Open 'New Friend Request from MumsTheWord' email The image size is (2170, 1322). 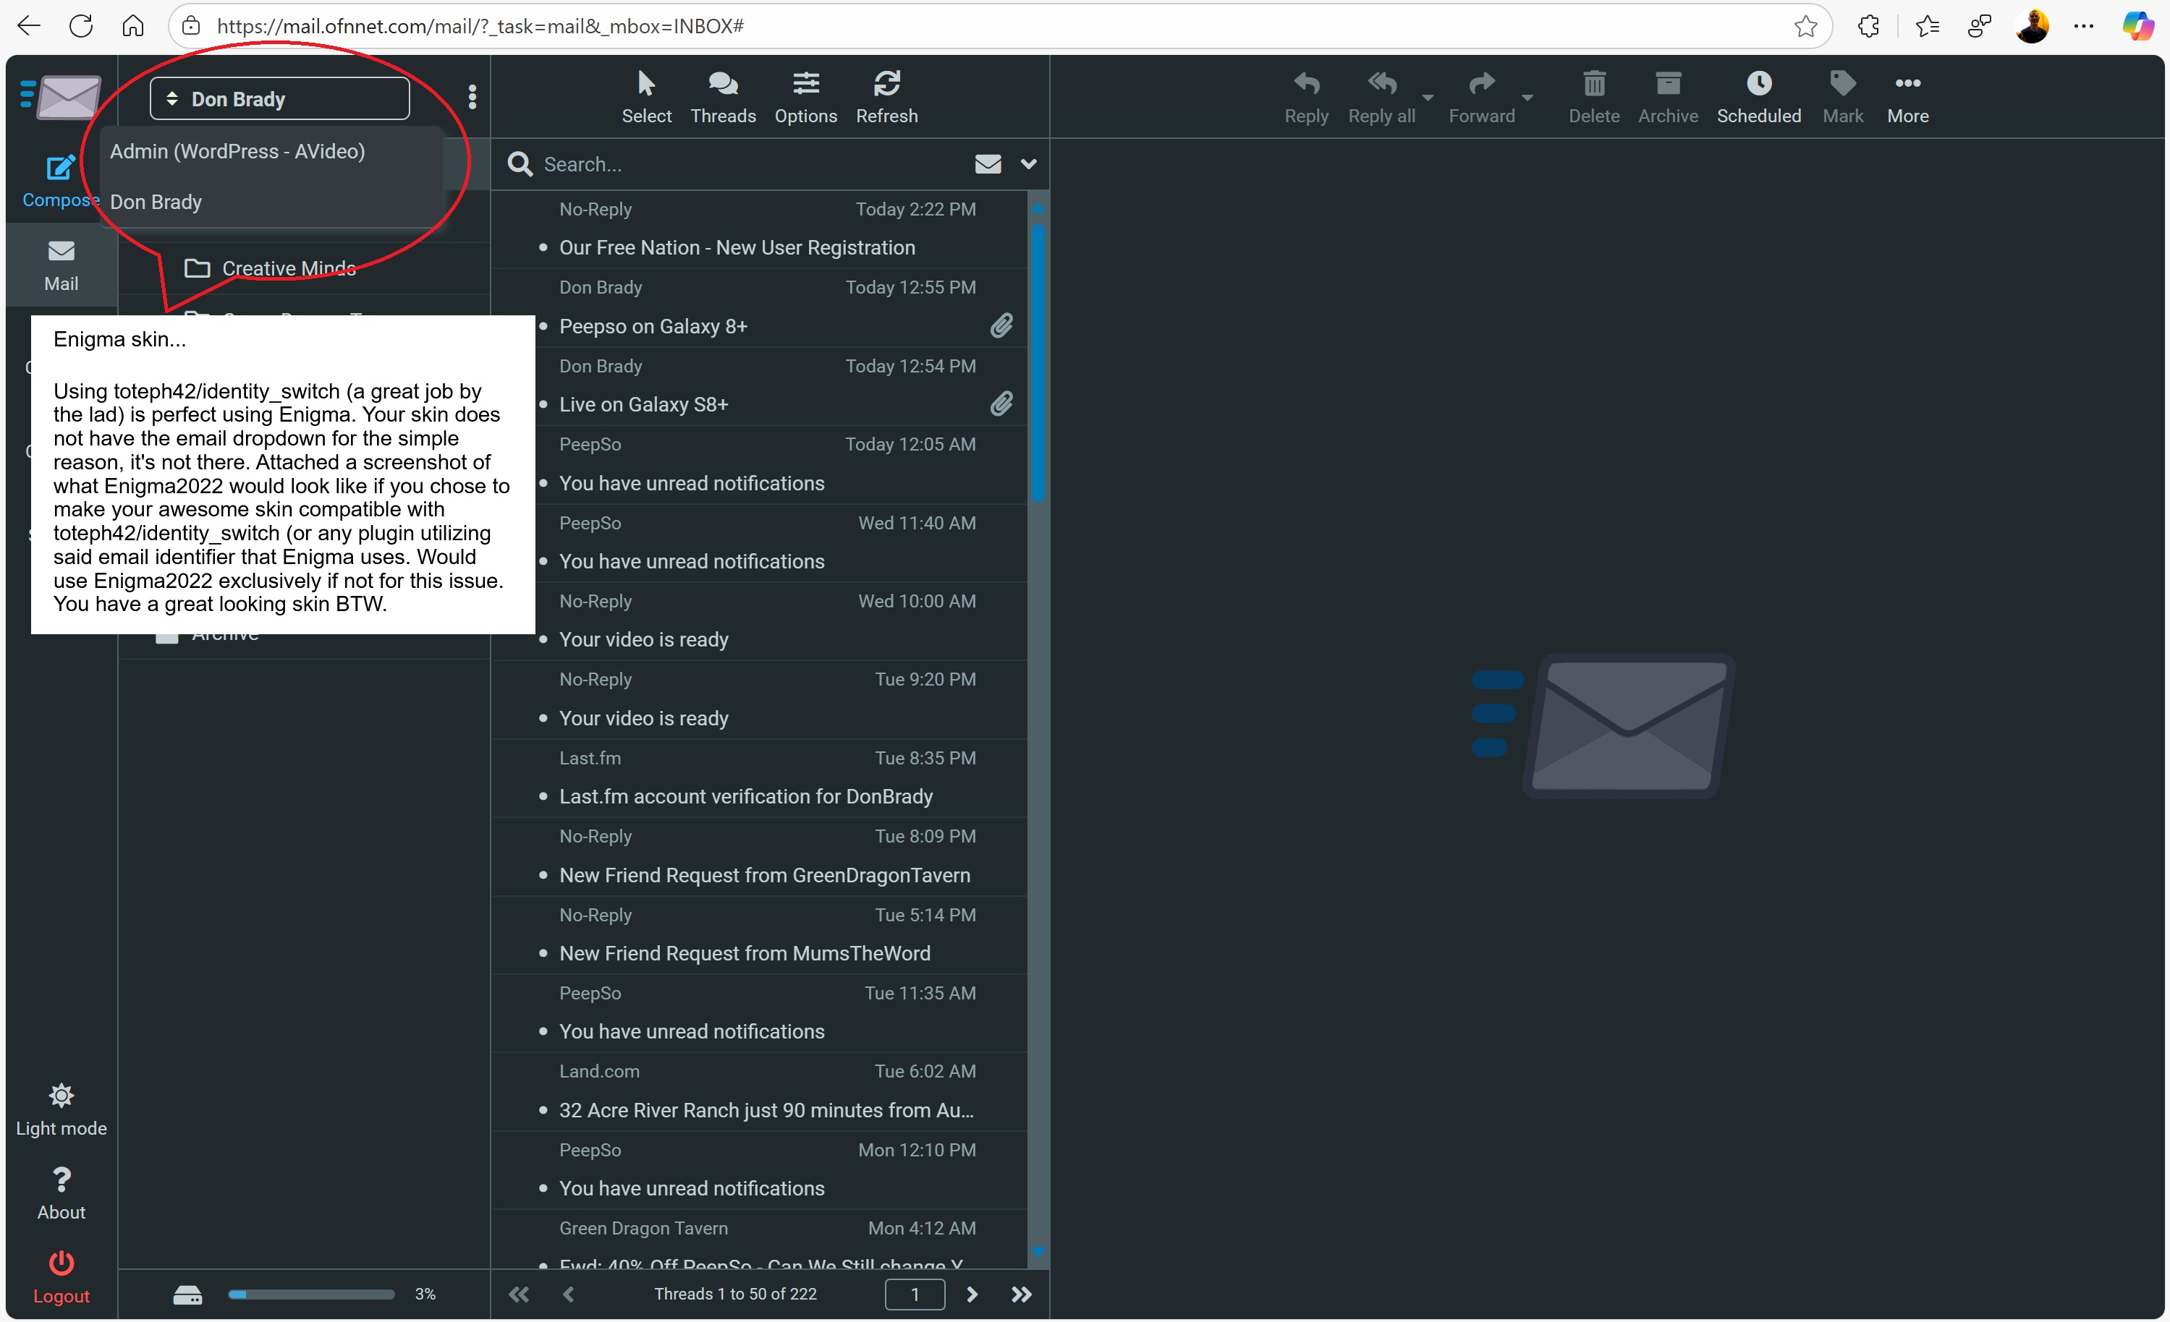[760, 935]
